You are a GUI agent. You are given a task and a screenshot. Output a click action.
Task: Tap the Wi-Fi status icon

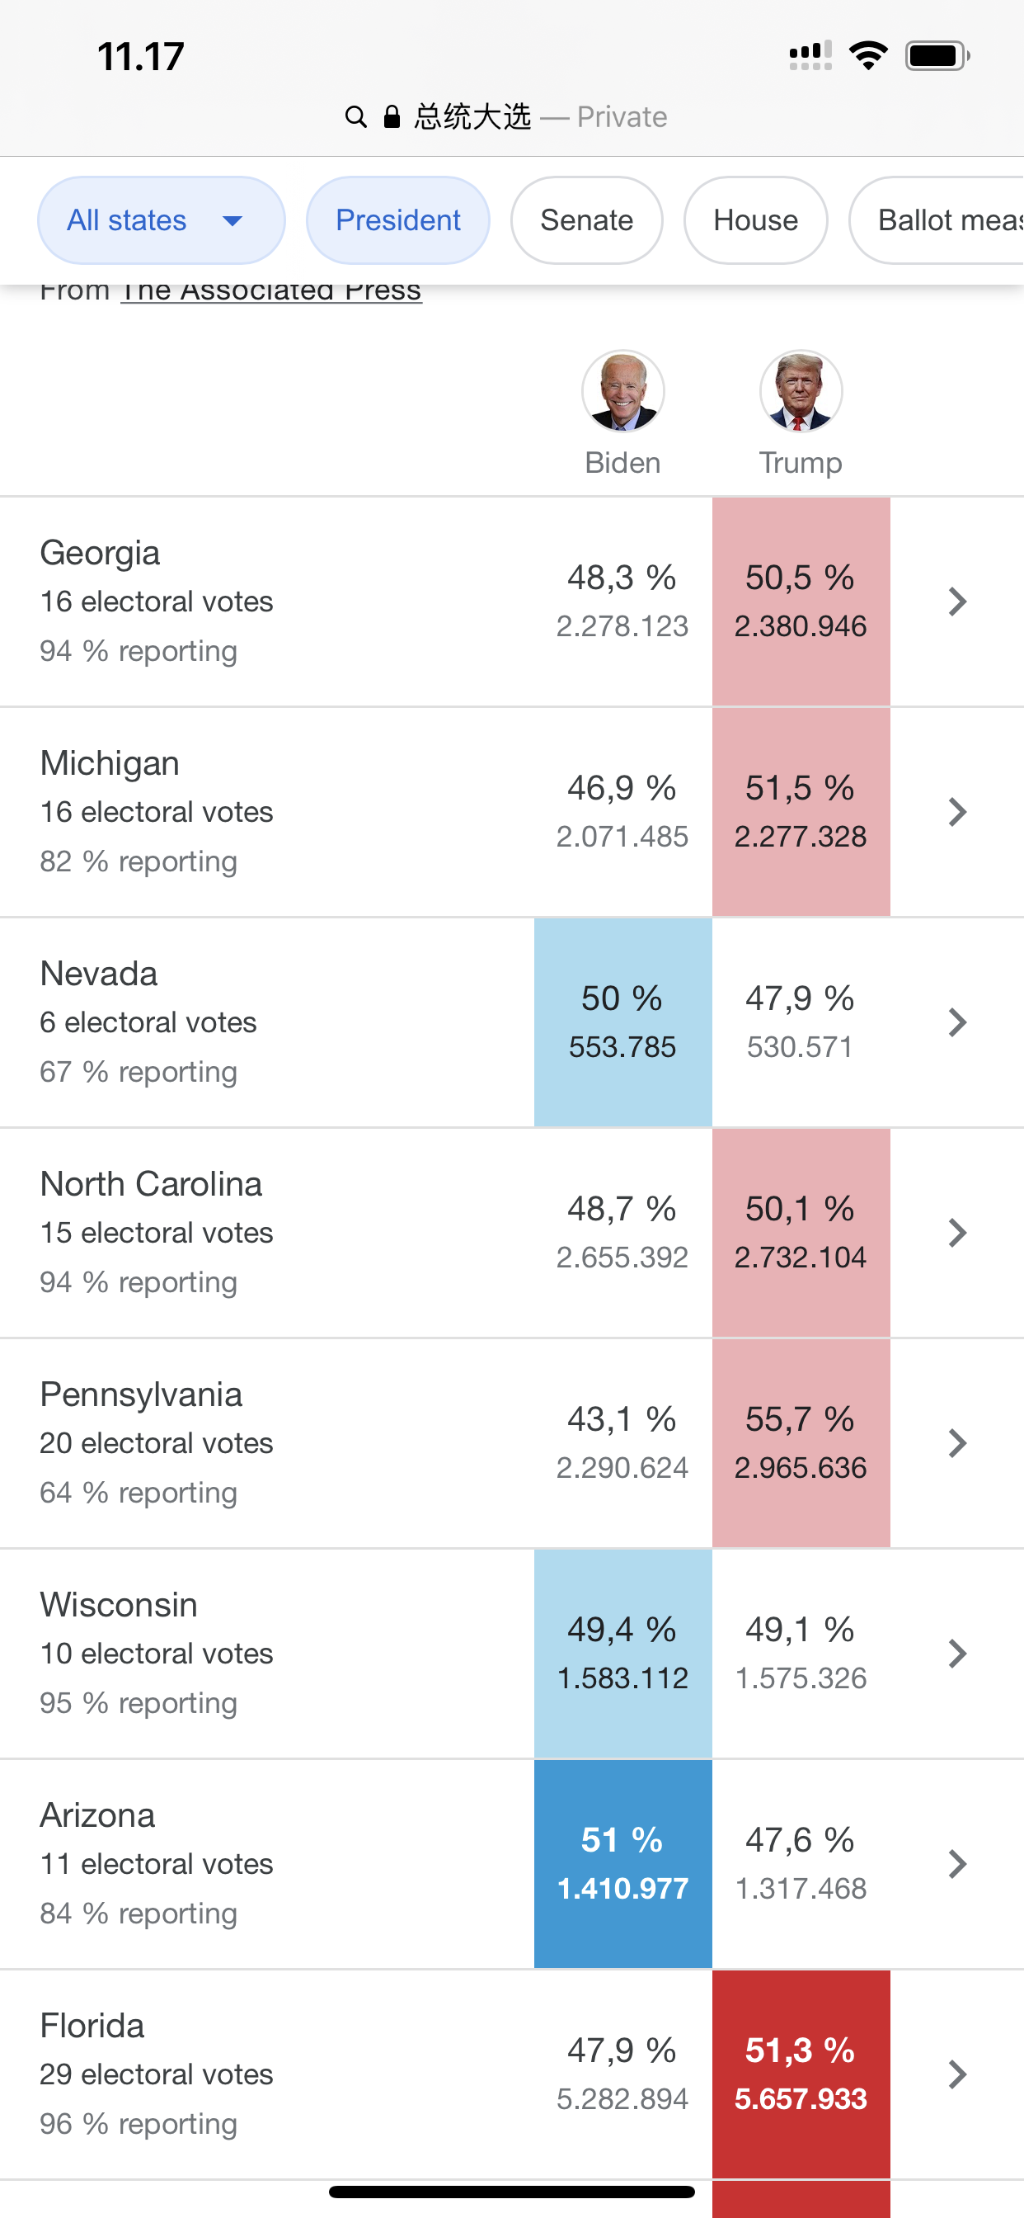pyautogui.click(x=868, y=56)
